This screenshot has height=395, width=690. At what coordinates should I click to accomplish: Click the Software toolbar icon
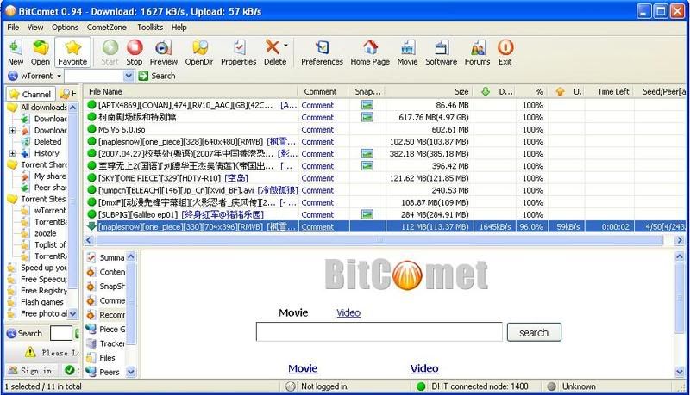point(442,47)
